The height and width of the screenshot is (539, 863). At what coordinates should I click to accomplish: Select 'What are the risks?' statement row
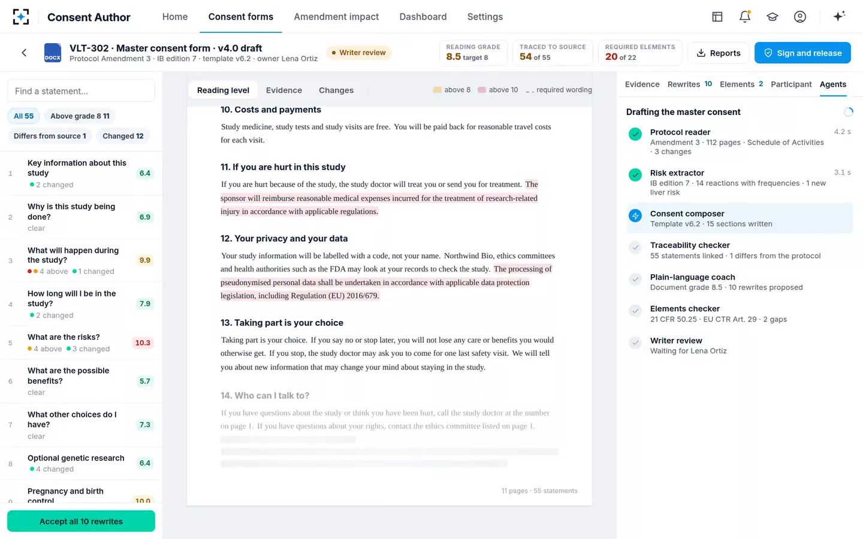pos(81,343)
